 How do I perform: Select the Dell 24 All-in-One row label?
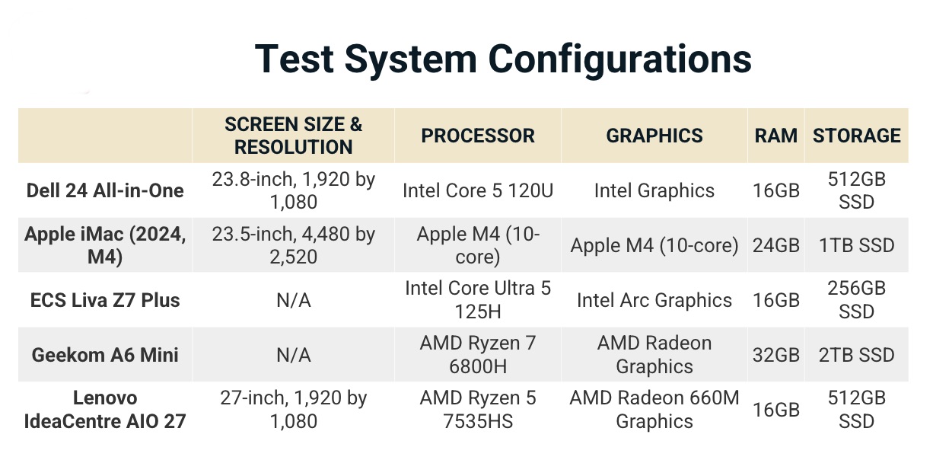(107, 190)
